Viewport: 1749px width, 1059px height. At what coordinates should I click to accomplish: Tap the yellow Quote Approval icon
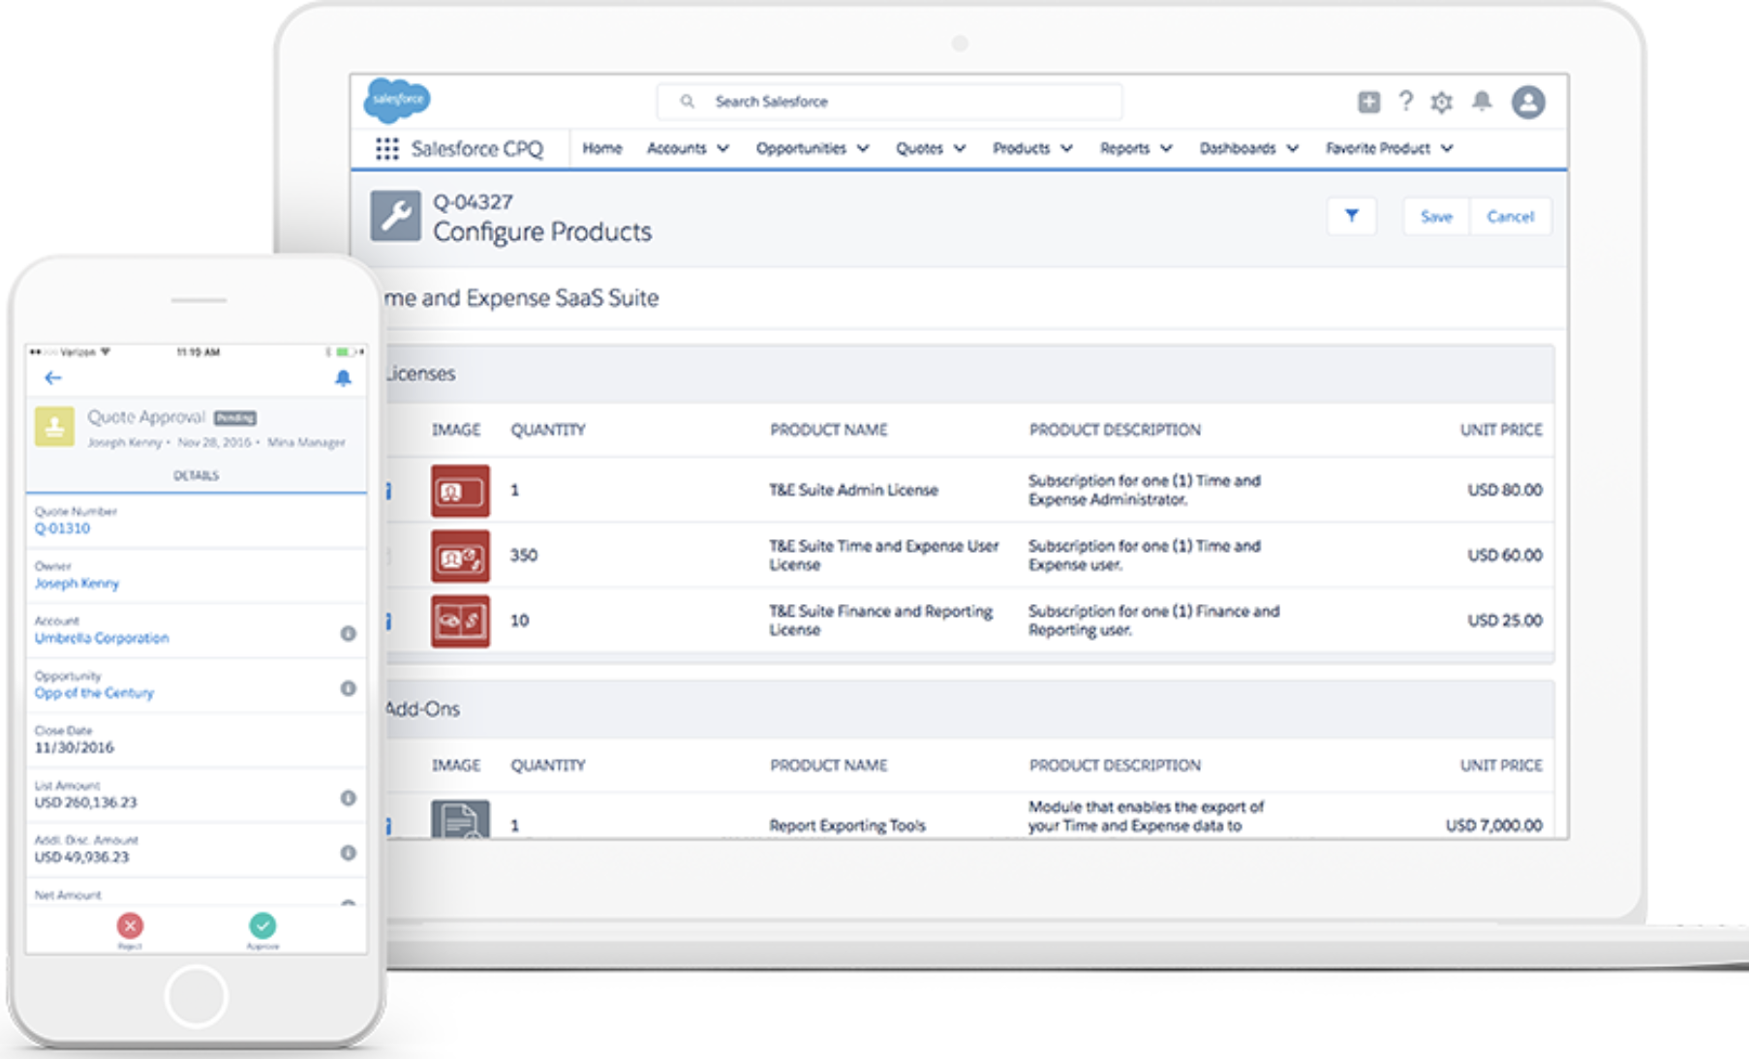[54, 427]
